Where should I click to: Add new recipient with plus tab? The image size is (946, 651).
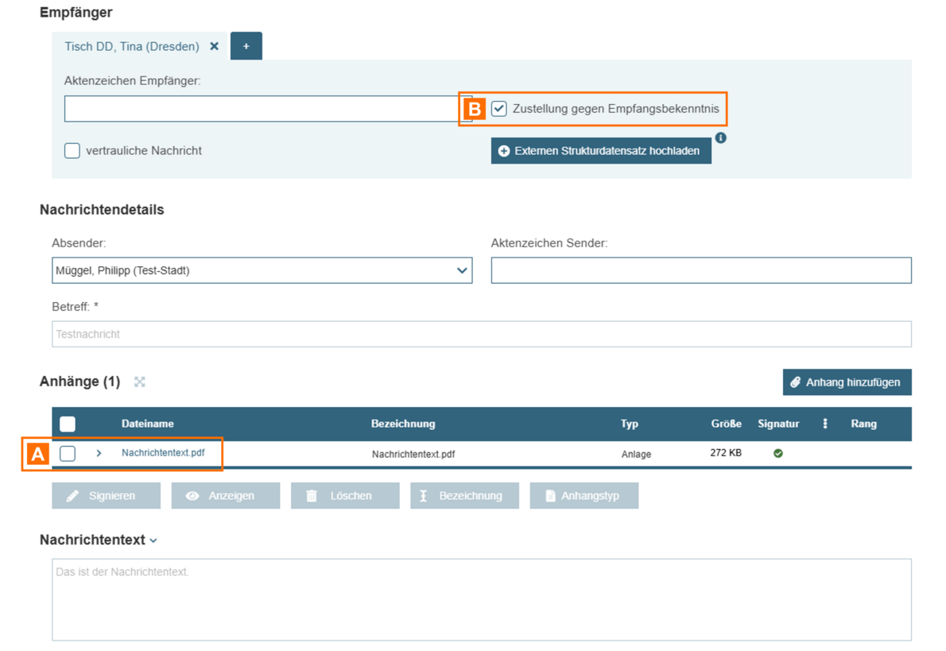point(246,46)
